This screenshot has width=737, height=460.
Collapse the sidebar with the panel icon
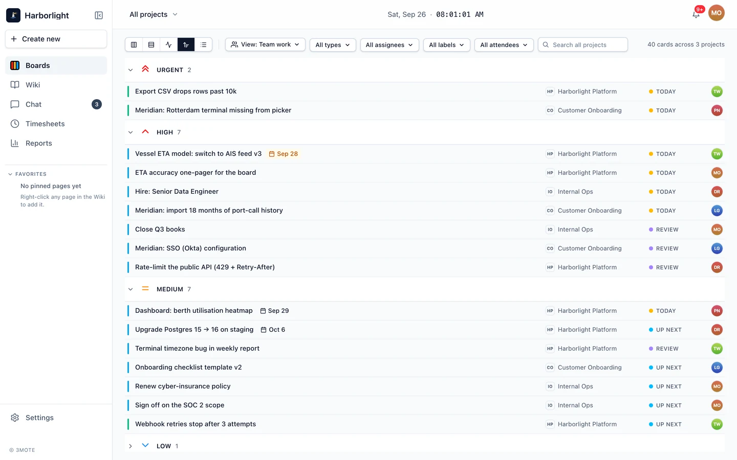tap(99, 15)
